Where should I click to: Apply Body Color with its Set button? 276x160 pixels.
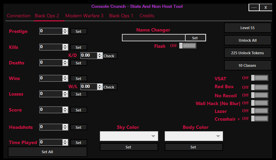(194, 147)
